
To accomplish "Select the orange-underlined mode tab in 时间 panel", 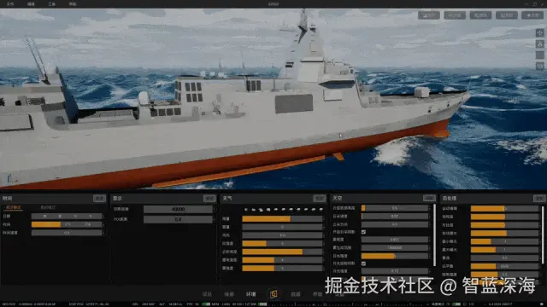I will point(14,207).
